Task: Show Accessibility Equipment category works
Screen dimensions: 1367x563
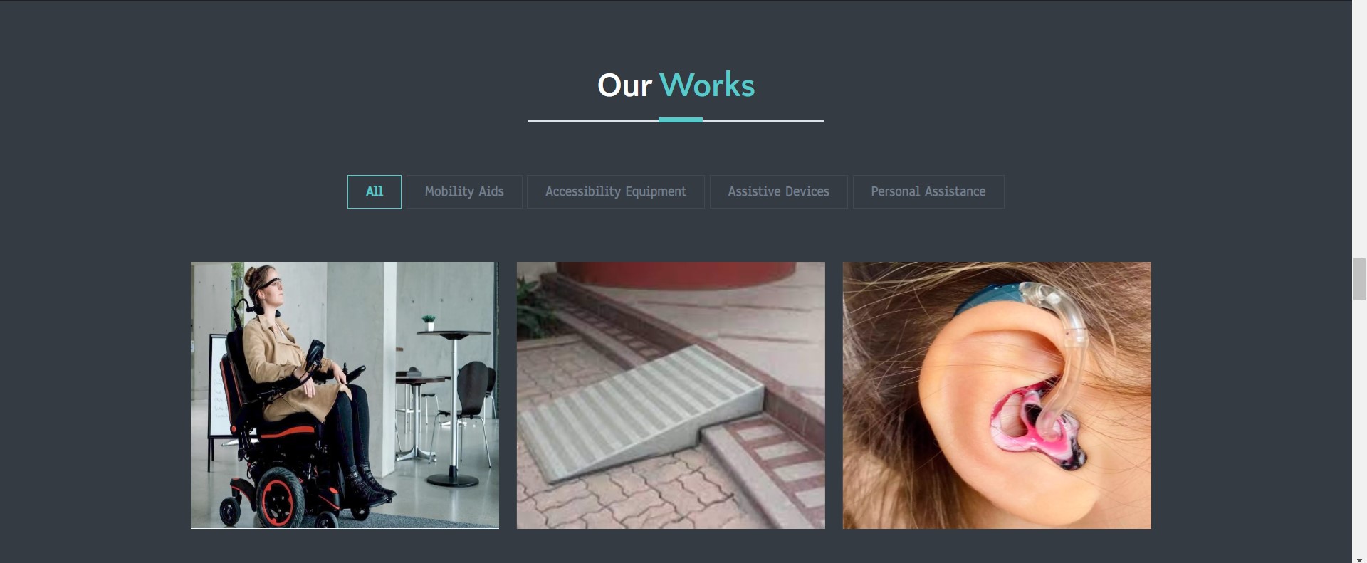Action: pos(615,191)
